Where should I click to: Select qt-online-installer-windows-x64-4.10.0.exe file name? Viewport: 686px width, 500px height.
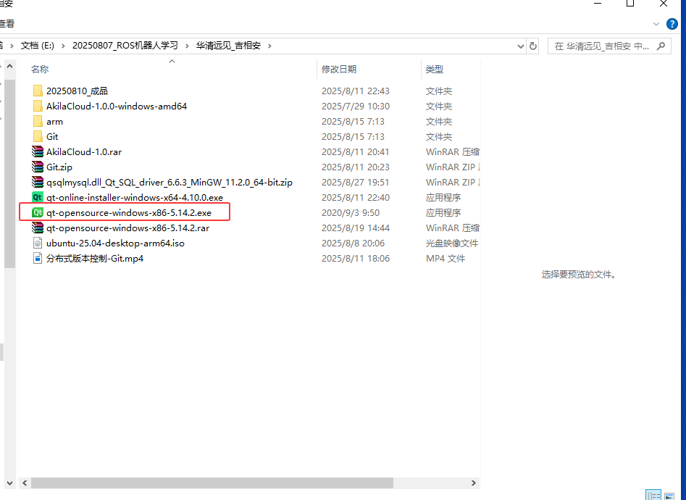click(135, 197)
